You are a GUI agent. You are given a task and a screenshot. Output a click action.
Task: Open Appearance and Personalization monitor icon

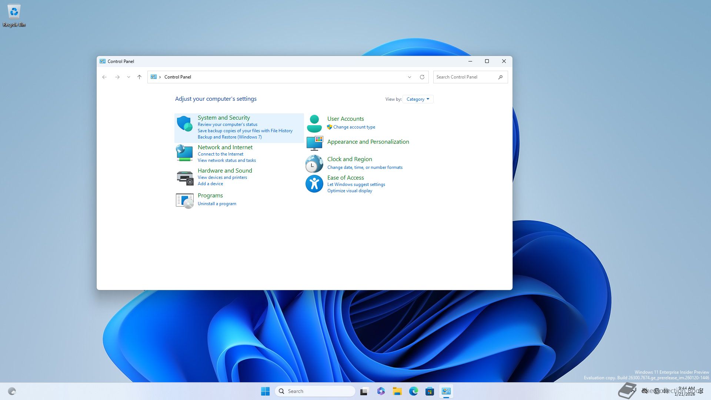click(x=314, y=143)
